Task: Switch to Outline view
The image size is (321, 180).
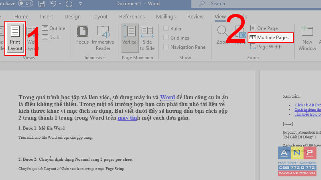Action: point(54,28)
